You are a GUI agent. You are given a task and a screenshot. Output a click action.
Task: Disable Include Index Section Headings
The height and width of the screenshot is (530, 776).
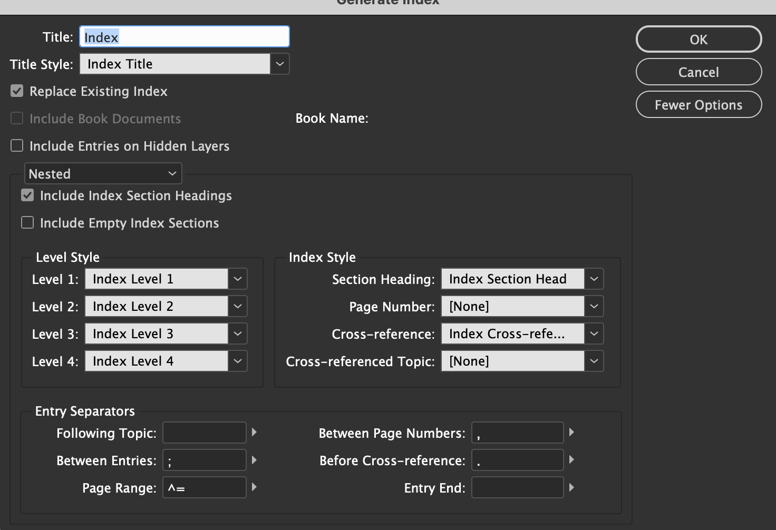tap(27, 195)
